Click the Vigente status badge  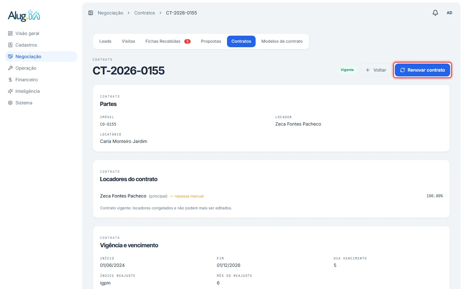coord(347,70)
